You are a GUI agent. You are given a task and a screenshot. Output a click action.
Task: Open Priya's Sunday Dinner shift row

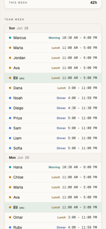pyautogui.click(x=53, y=118)
